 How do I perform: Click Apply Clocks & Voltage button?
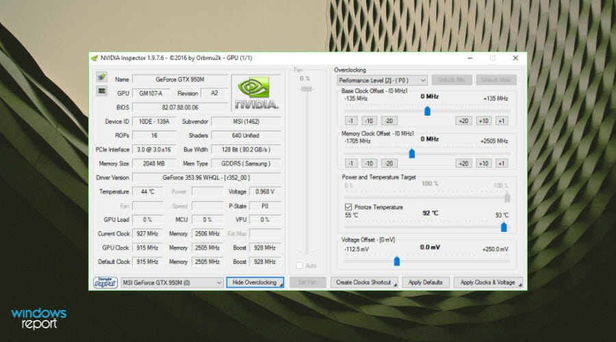(488, 282)
